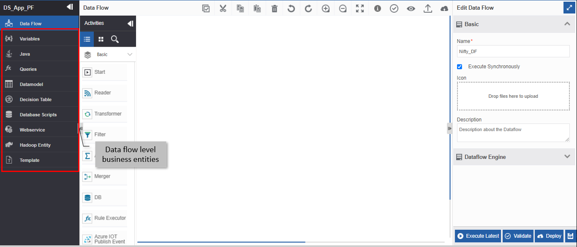
Task: Select the Transformer activity
Action: tap(104, 114)
